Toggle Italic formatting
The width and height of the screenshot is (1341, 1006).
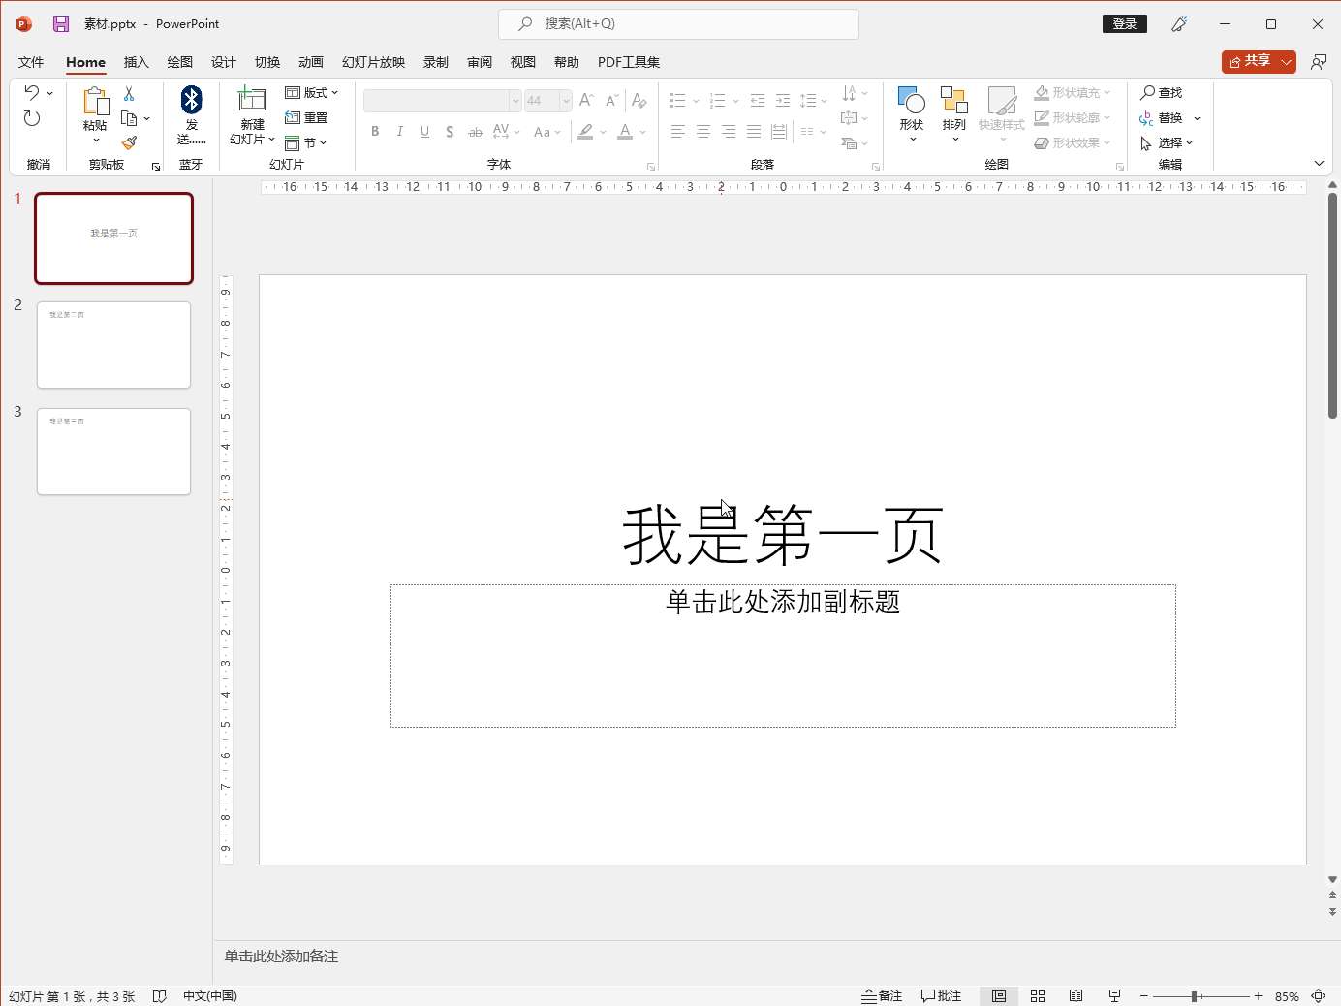coord(399,131)
